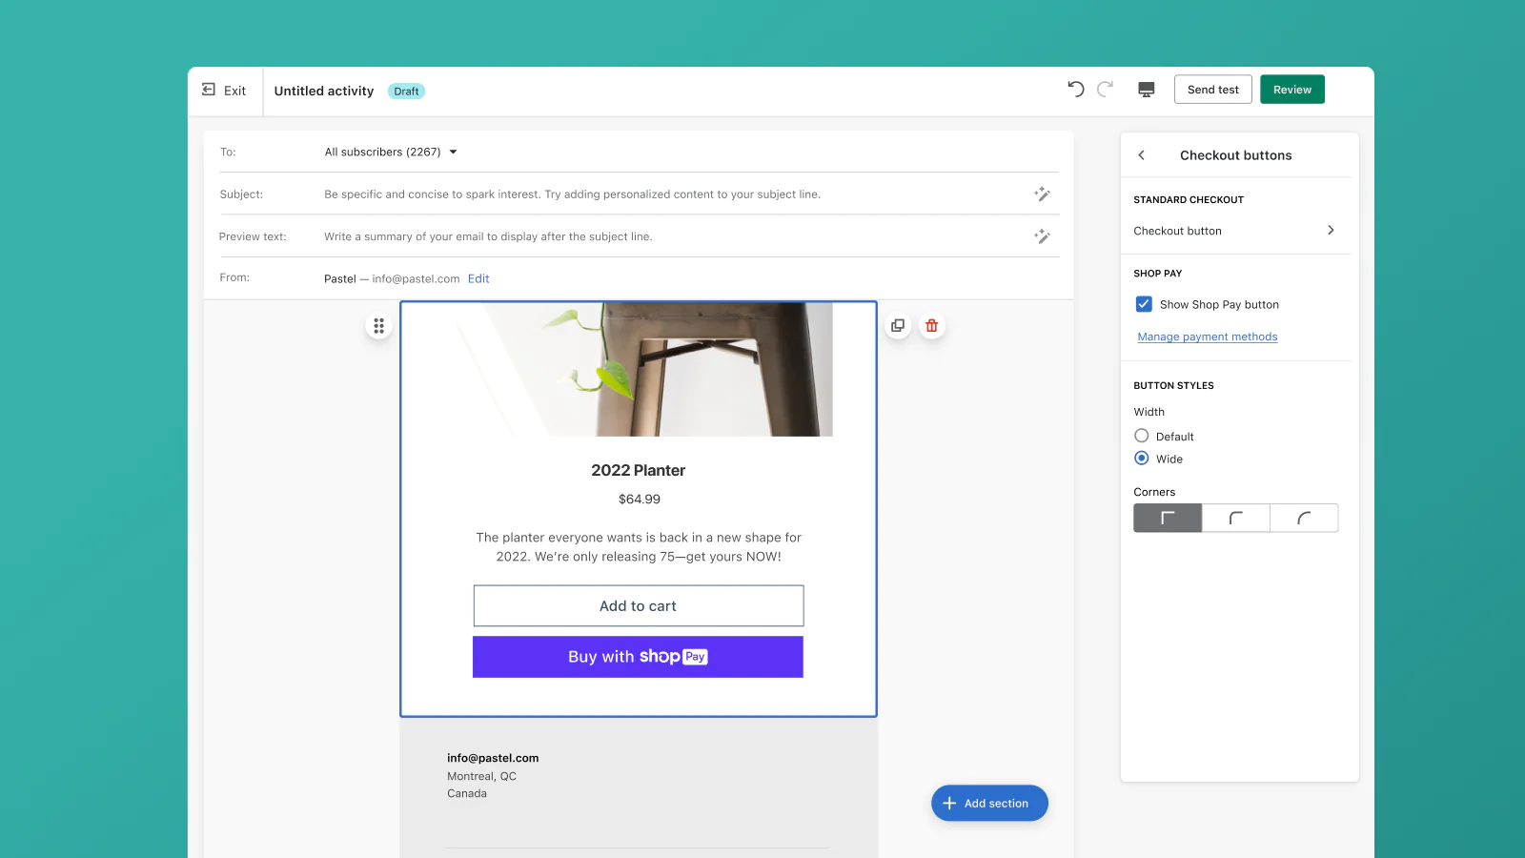1525x858 pixels.
Task: Click the 2022 Planter product title
Action: point(639,470)
